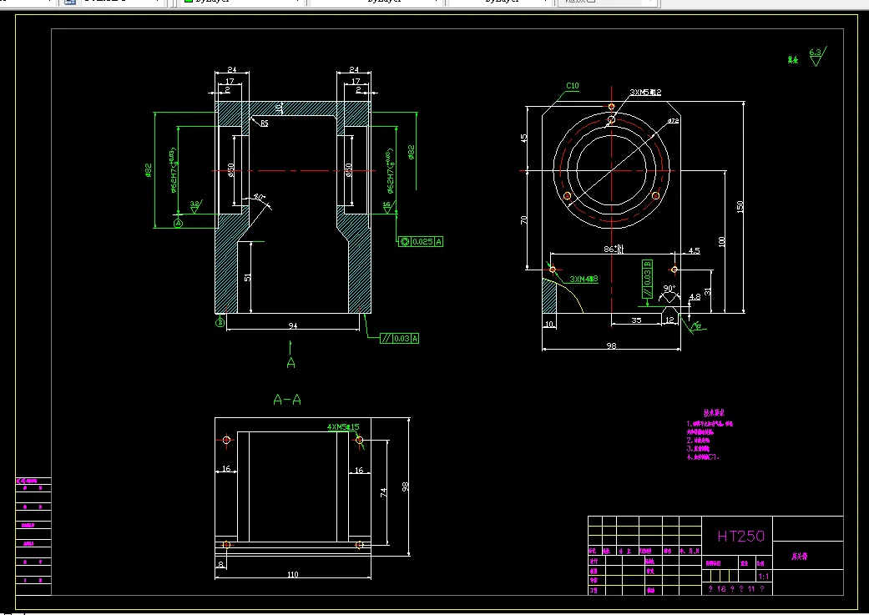Viewport: 869px width, 615px height.
Task: Click the magenta technical requirements heading
Action: (x=714, y=413)
